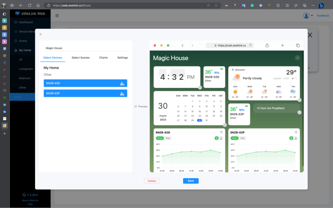The height and width of the screenshot is (208, 333).
Task: Add new item in Edge vertical sidebar
Action: click(4, 133)
